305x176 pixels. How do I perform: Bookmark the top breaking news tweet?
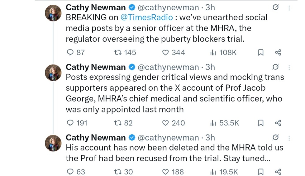coord(260,52)
